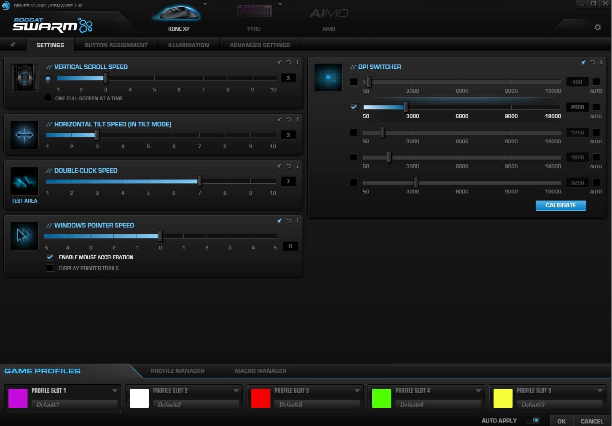
Task: Click the Roccat Swarm logo
Action: pos(53,25)
